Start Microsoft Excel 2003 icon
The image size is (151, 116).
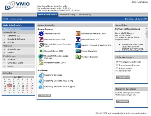tap(41, 51)
